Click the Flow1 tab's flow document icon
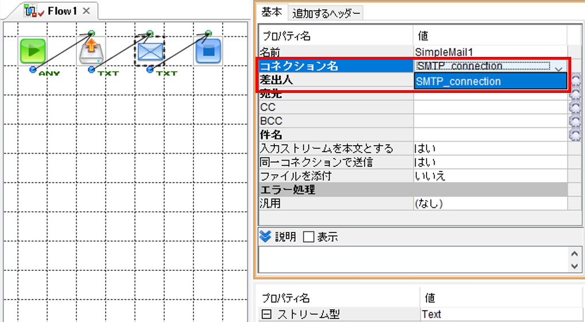The image size is (585, 322). pos(30,11)
